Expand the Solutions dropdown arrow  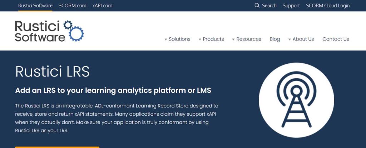(166, 39)
